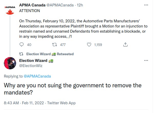The width and height of the screenshot is (155, 113).
Task: Click the reply tweet text about mandates
Action: coord(73,89)
